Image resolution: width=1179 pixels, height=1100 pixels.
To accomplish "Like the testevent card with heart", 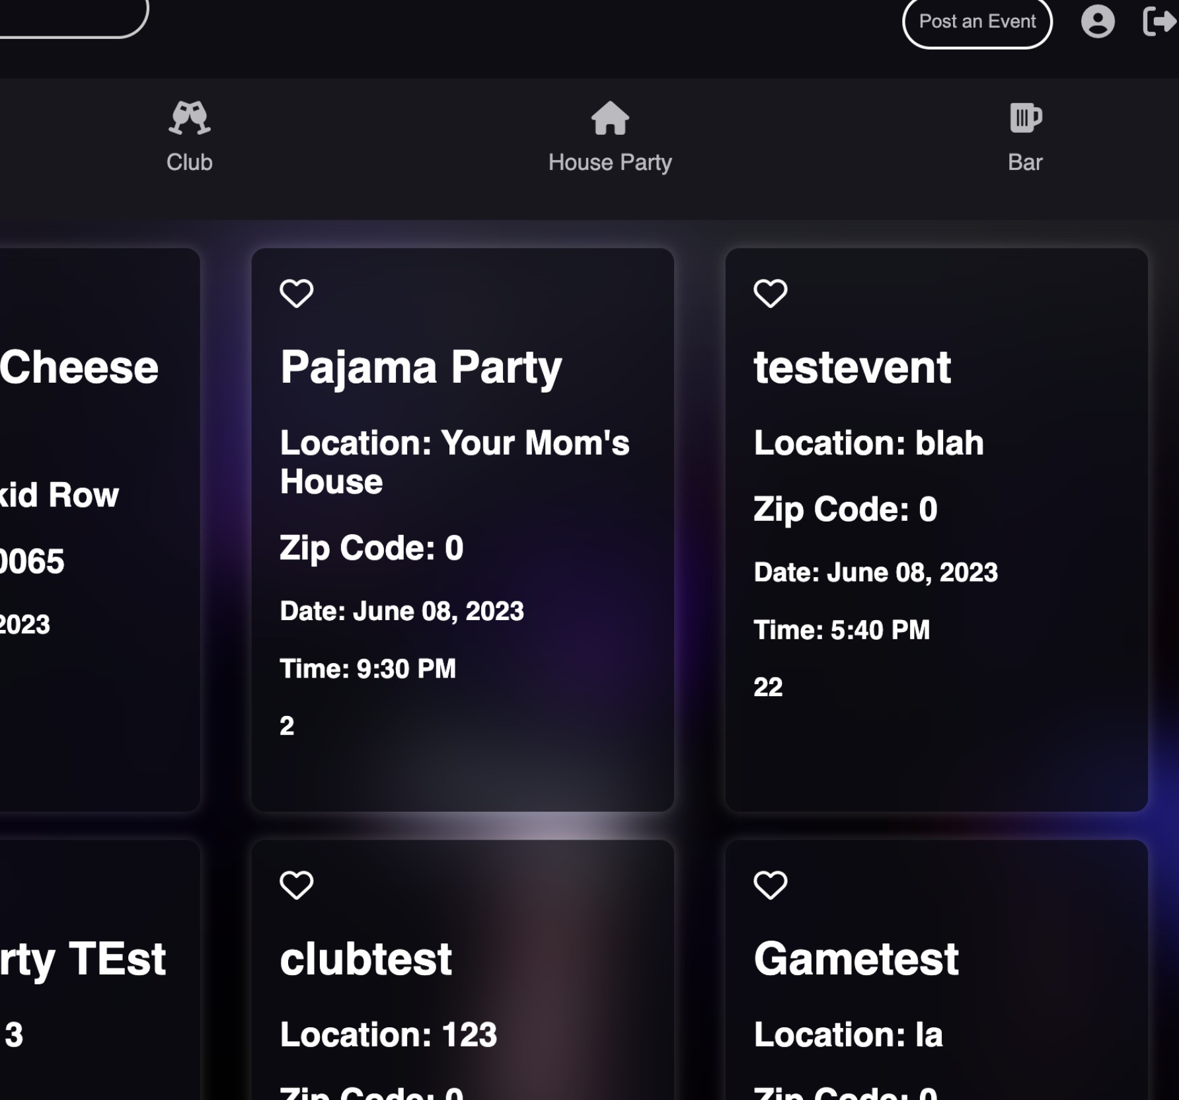I will pyautogui.click(x=771, y=294).
